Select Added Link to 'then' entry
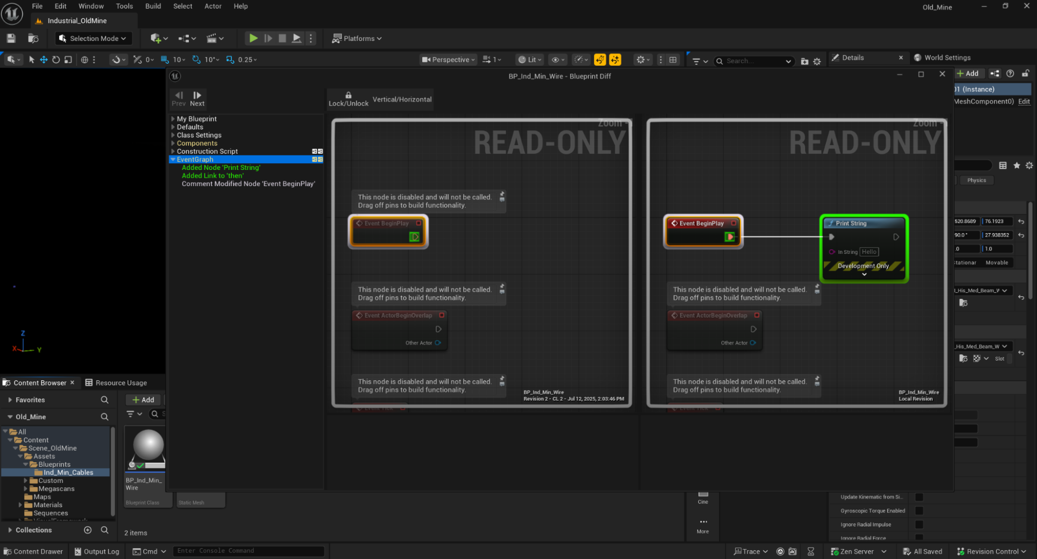Viewport: 1037px width, 559px height. (x=212, y=176)
